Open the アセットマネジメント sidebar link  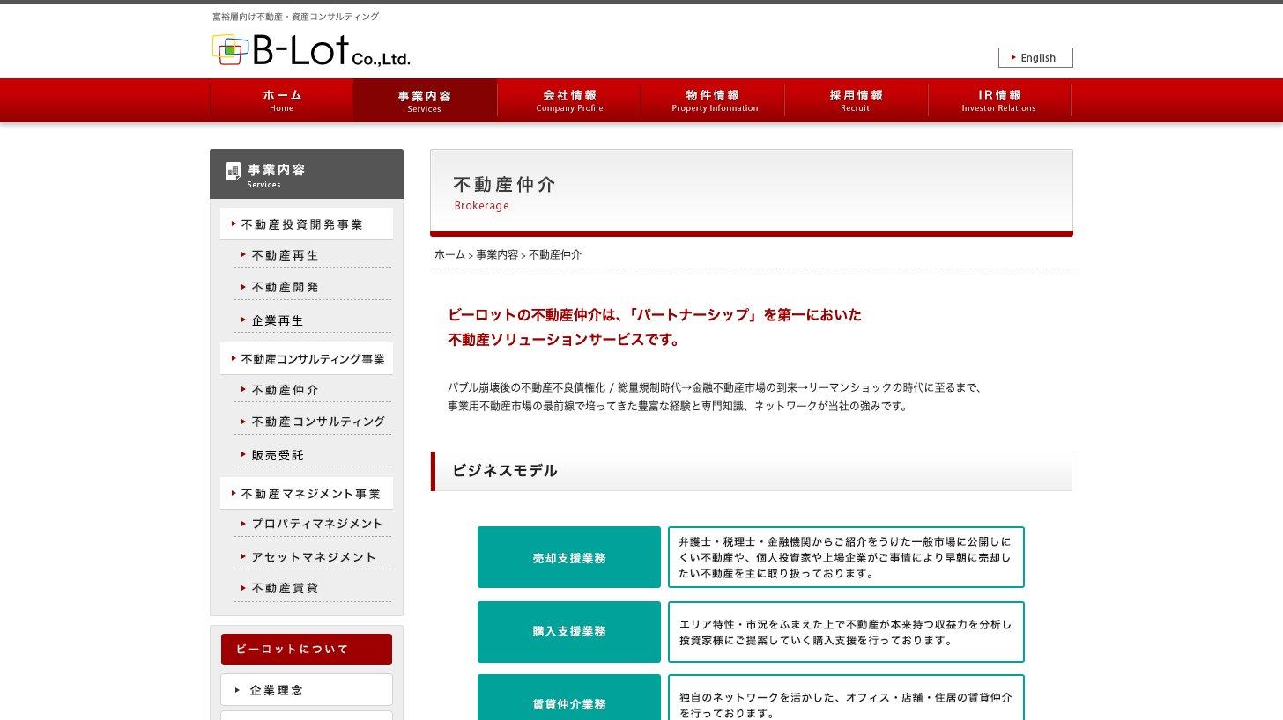click(x=313, y=557)
